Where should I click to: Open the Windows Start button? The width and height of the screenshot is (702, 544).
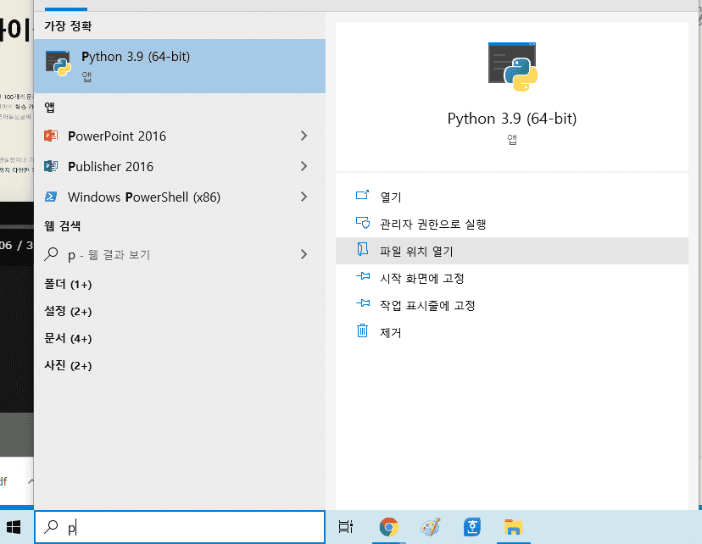[x=14, y=527]
